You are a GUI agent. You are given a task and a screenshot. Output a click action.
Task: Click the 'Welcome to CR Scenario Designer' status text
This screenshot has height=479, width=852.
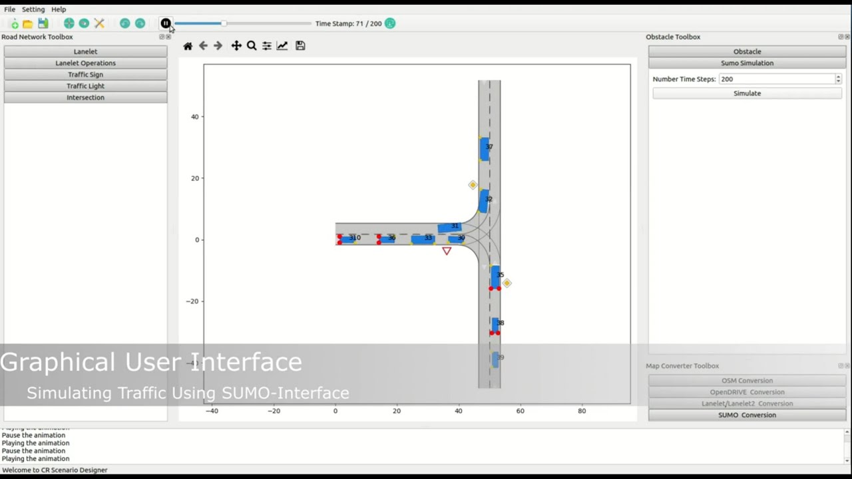55,470
